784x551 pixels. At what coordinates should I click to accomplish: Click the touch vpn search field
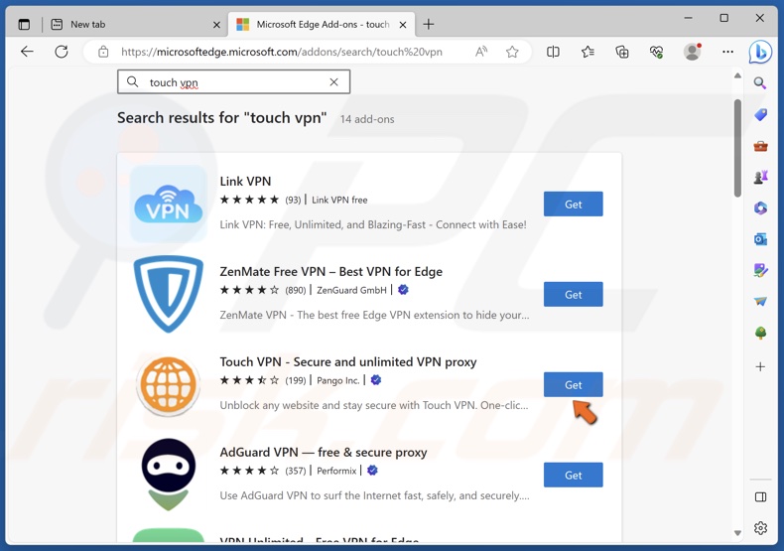[x=233, y=82]
